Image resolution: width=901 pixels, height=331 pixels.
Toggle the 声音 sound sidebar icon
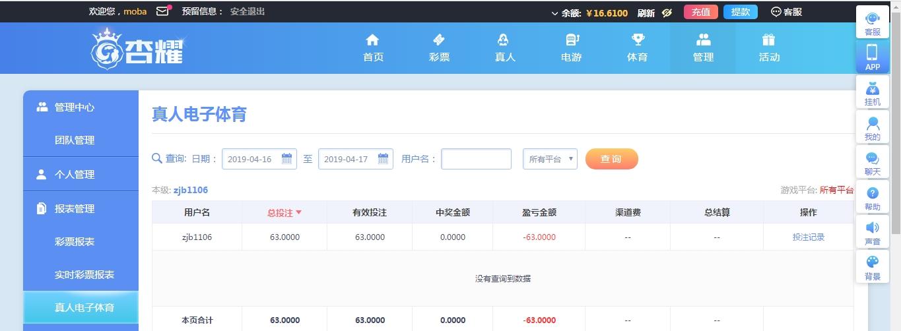point(872,231)
